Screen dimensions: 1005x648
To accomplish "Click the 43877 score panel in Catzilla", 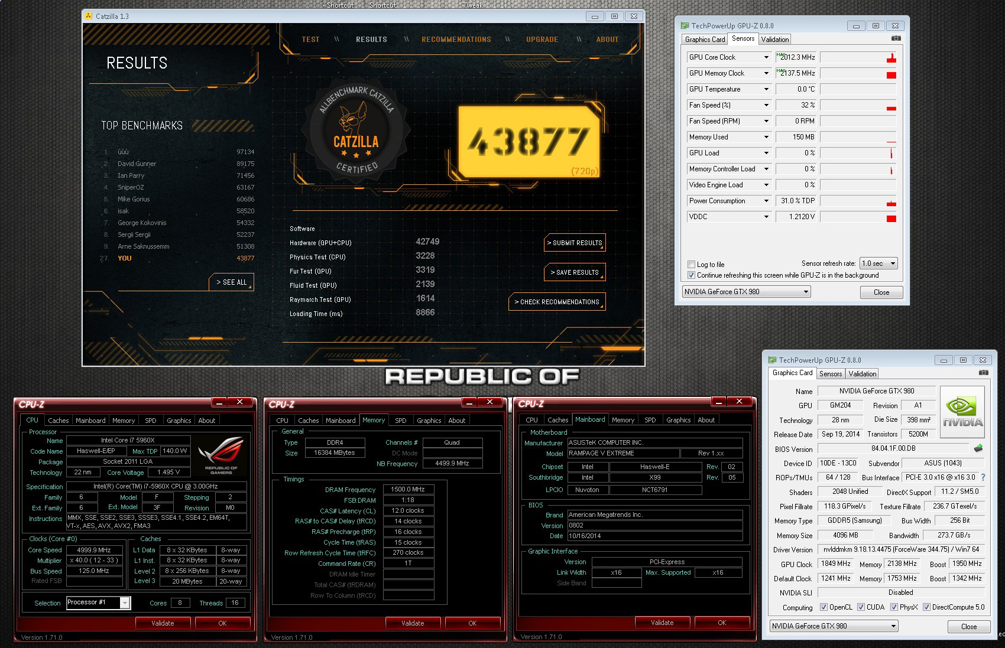I will tap(529, 142).
